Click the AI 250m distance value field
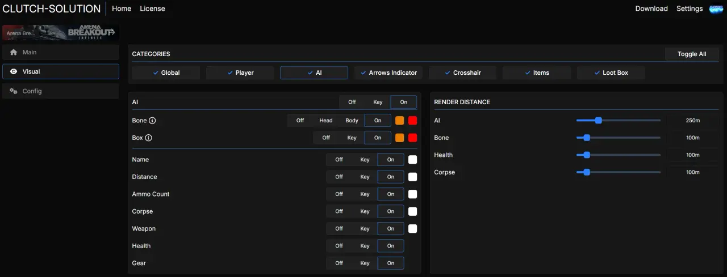 [692, 121]
